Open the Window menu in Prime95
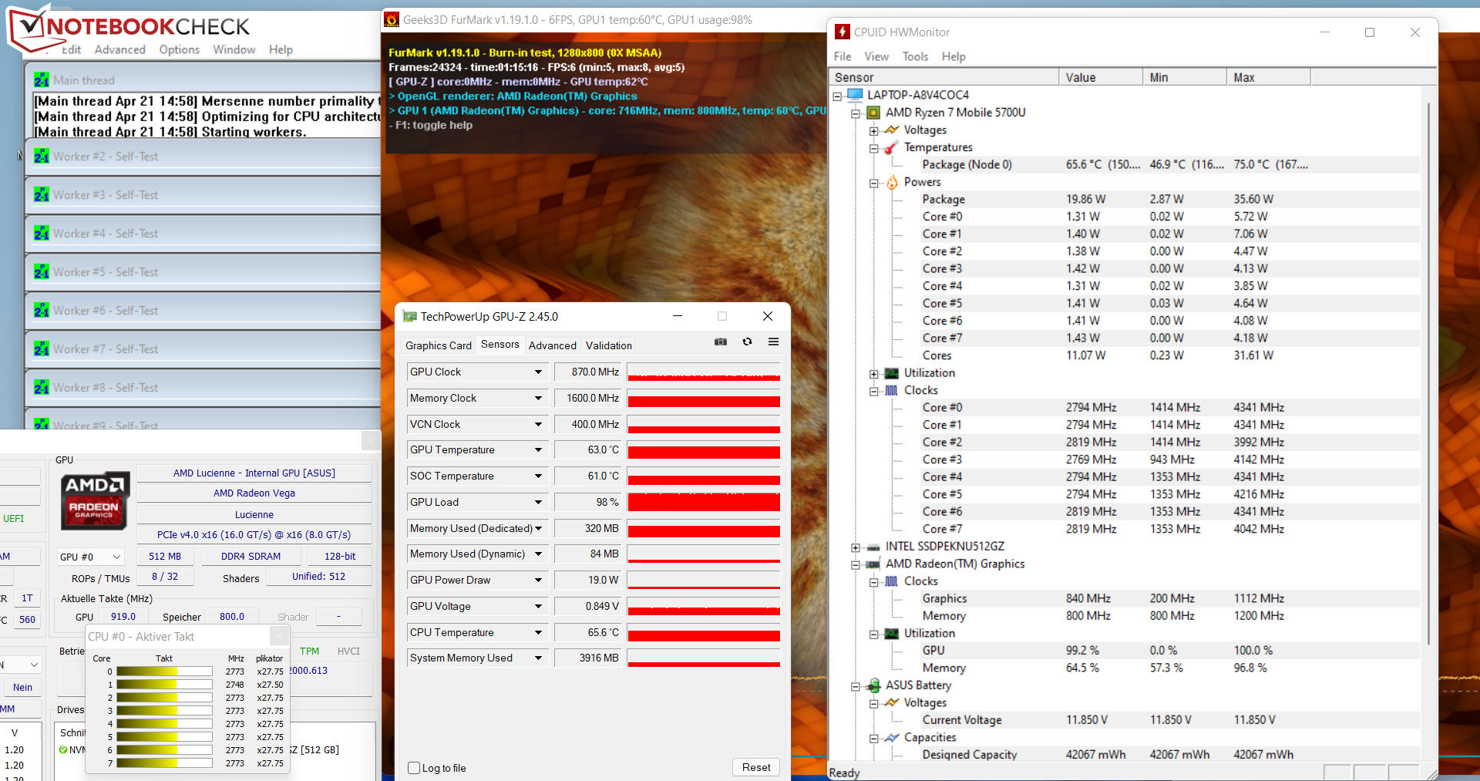This screenshot has width=1480, height=781. click(234, 49)
